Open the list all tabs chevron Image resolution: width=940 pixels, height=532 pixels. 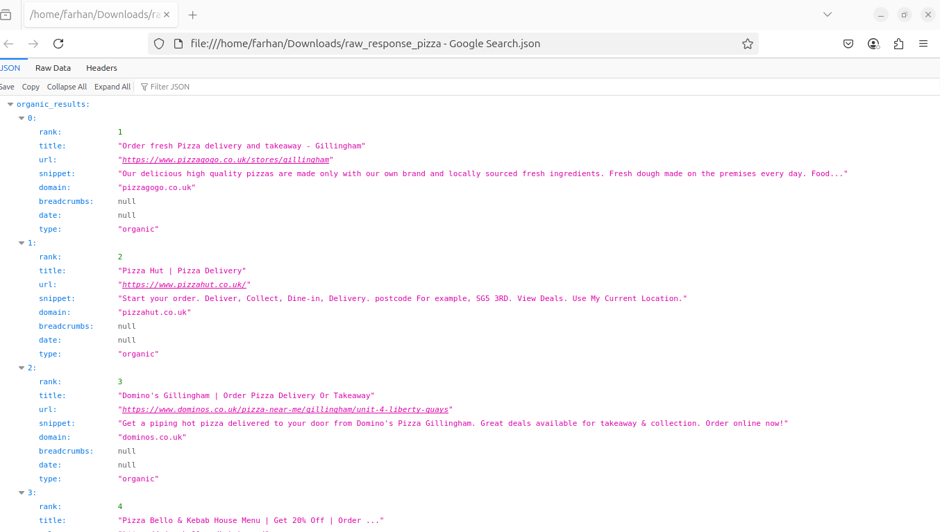[x=828, y=15]
